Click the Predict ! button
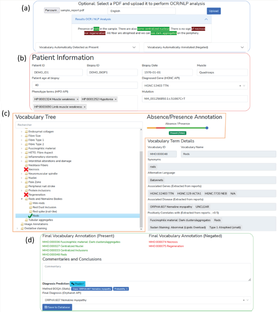This screenshot has width=278, height=312. (x=78, y=284)
